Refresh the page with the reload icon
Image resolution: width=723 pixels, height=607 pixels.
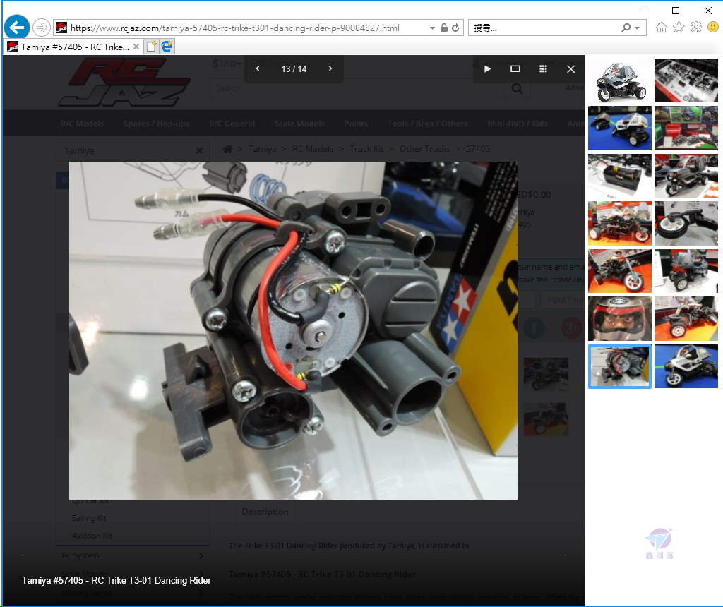coord(455,28)
